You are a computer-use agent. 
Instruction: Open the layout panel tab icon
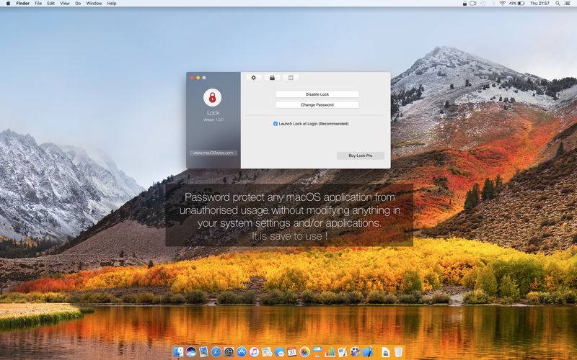291,78
